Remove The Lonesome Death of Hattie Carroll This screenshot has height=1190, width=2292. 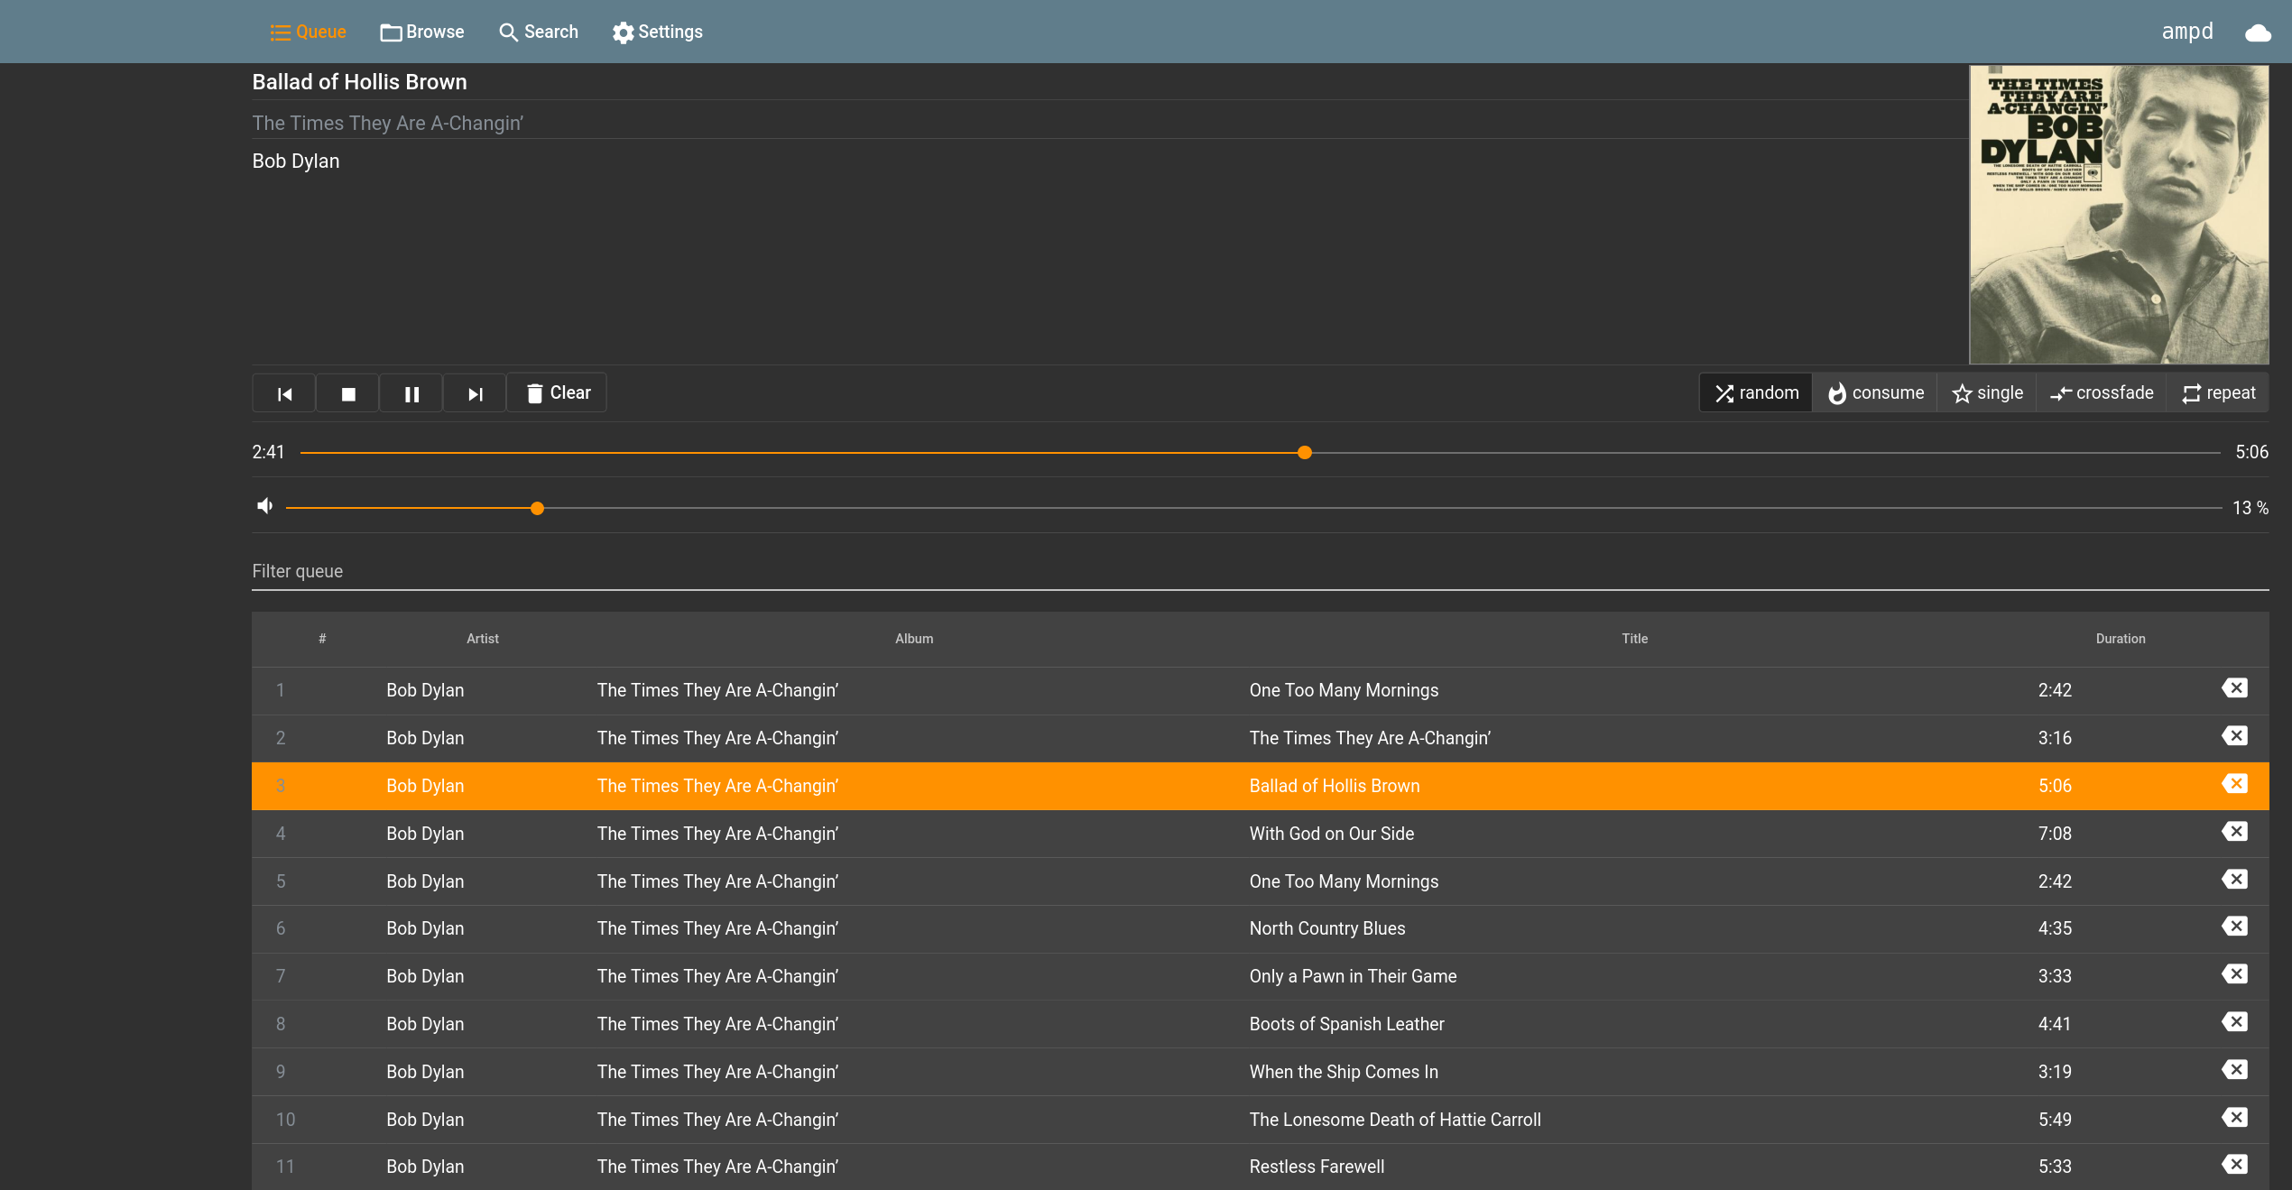pyautogui.click(x=2235, y=1118)
